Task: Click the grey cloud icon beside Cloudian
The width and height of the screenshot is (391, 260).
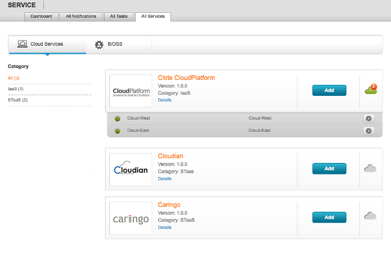Action: (370, 168)
